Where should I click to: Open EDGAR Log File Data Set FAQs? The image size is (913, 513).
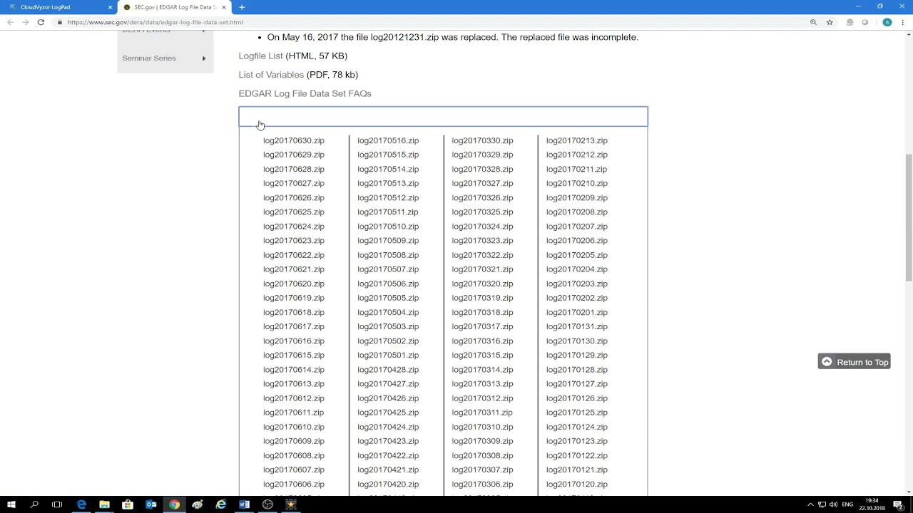[305, 93]
